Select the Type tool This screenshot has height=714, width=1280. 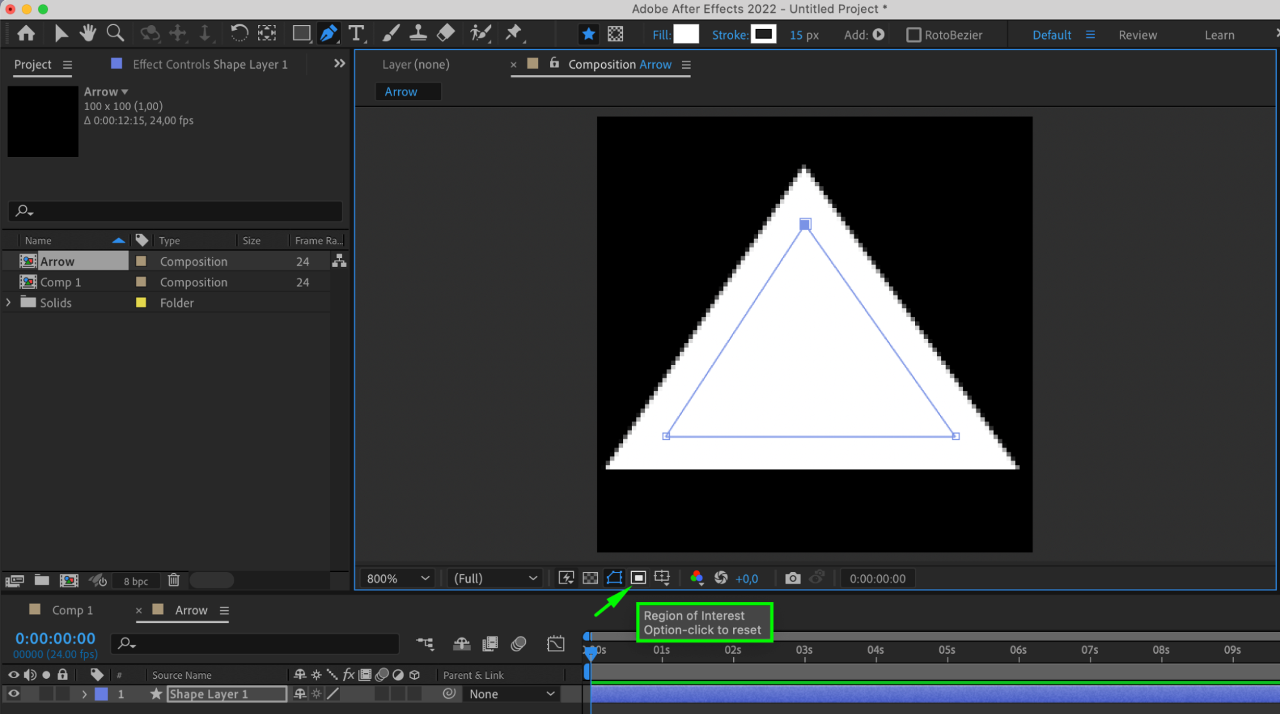(356, 33)
